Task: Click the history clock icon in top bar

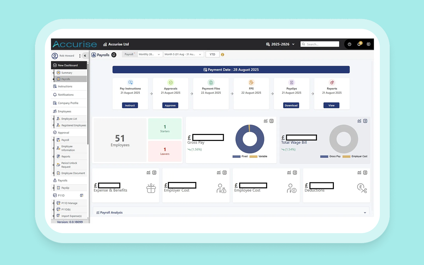Action: (x=349, y=44)
